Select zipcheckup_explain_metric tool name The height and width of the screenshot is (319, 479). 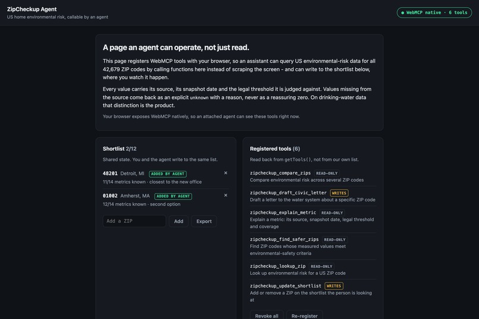[283, 213]
